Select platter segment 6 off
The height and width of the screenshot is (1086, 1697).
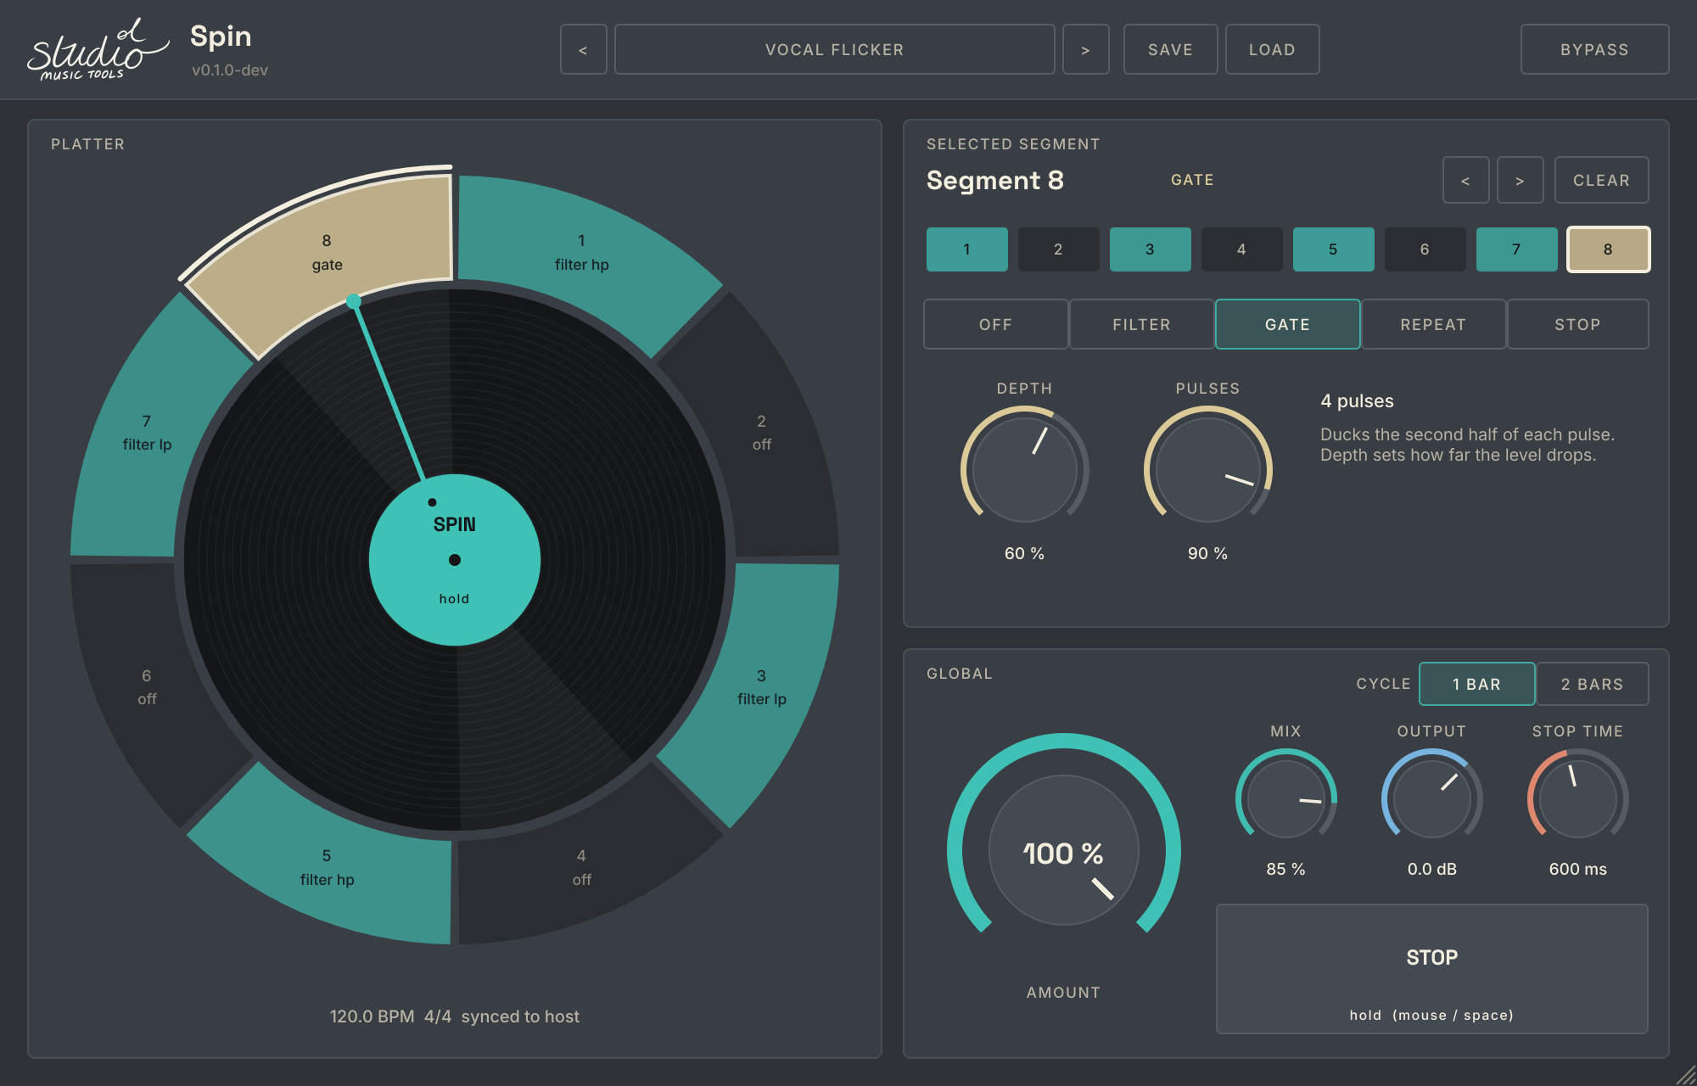coord(147,687)
